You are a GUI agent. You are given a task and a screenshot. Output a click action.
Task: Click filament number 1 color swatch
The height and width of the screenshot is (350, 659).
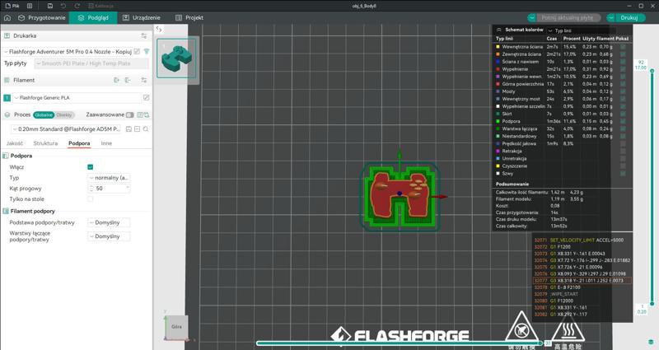(x=7, y=98)
